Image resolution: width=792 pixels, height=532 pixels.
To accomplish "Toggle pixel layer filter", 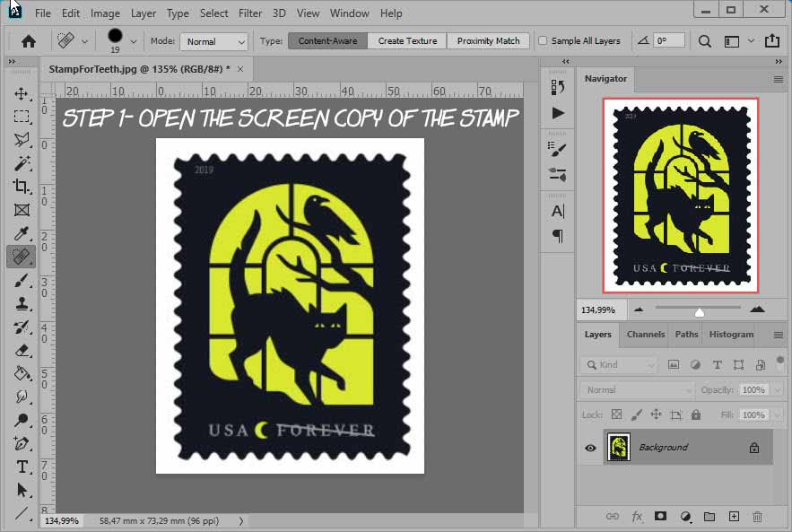I will [674, 364].
